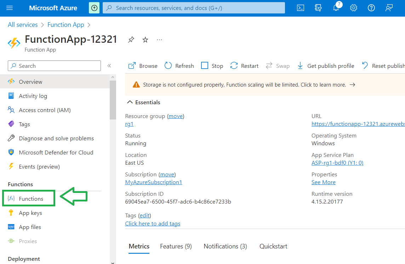The image size is (405, 264).
Task: Switch to the Metrics tab
Action: tap(139, 246)
